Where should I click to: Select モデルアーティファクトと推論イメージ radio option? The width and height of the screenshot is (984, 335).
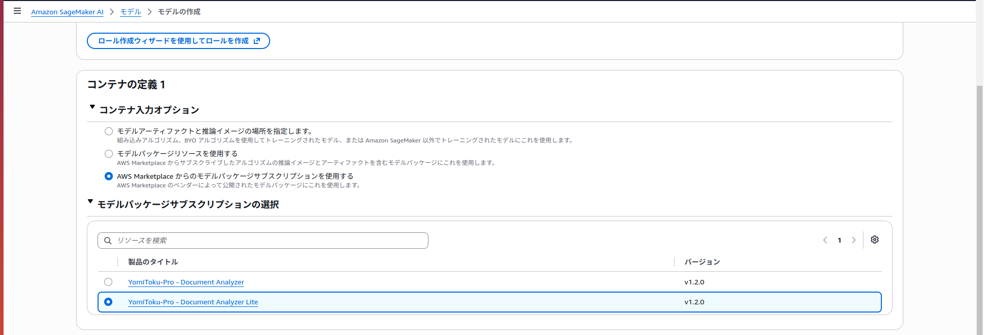[109, 131]
